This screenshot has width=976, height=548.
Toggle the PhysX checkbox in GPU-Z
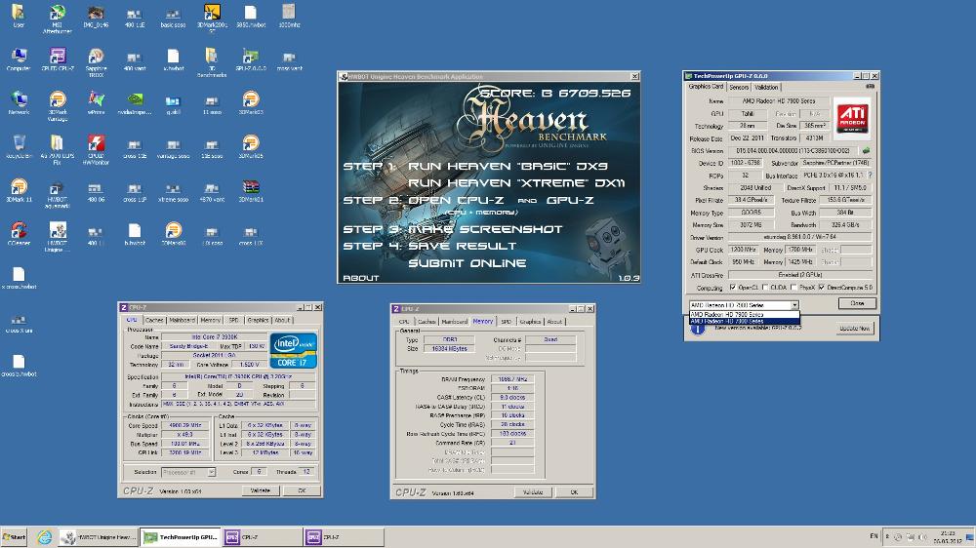pos(793,288)
